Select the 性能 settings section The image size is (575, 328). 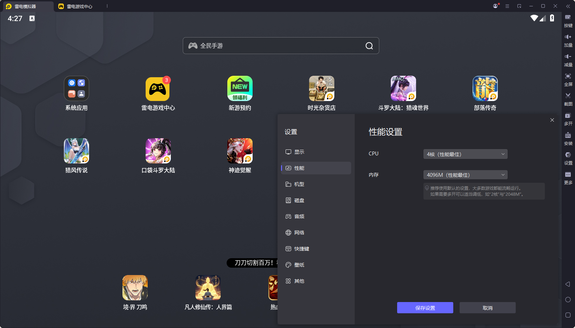point(316,168)
